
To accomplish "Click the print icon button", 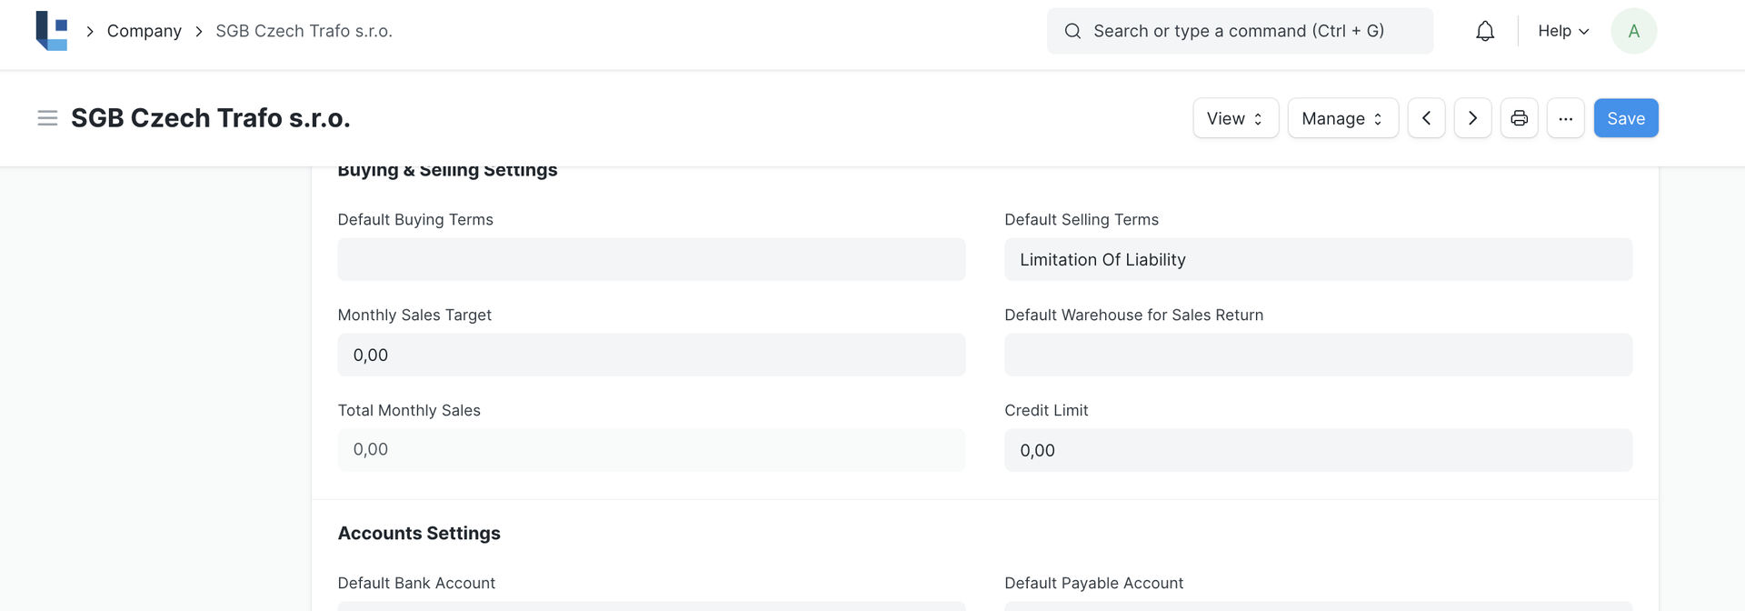I will tap(1519, 118).
